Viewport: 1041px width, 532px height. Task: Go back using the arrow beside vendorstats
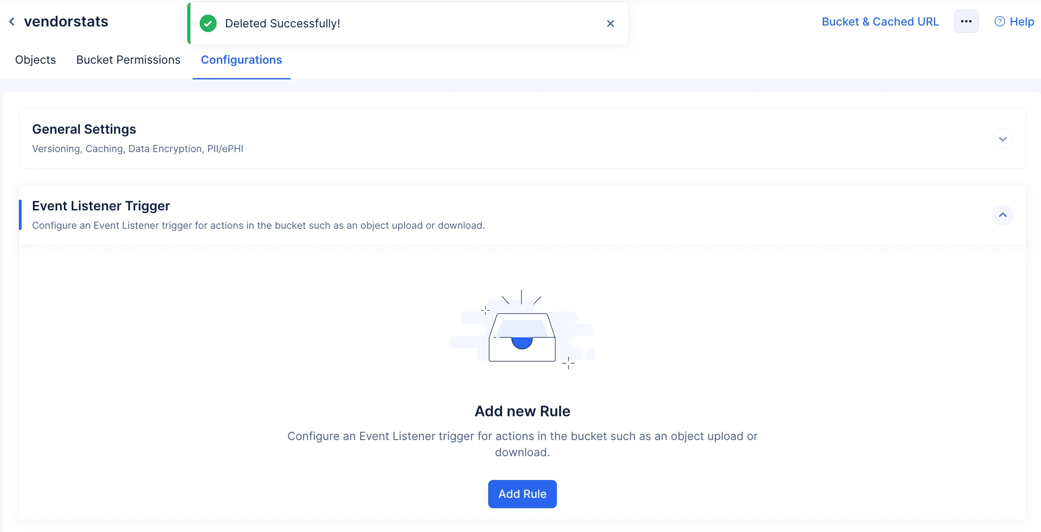tap(12, 22)
